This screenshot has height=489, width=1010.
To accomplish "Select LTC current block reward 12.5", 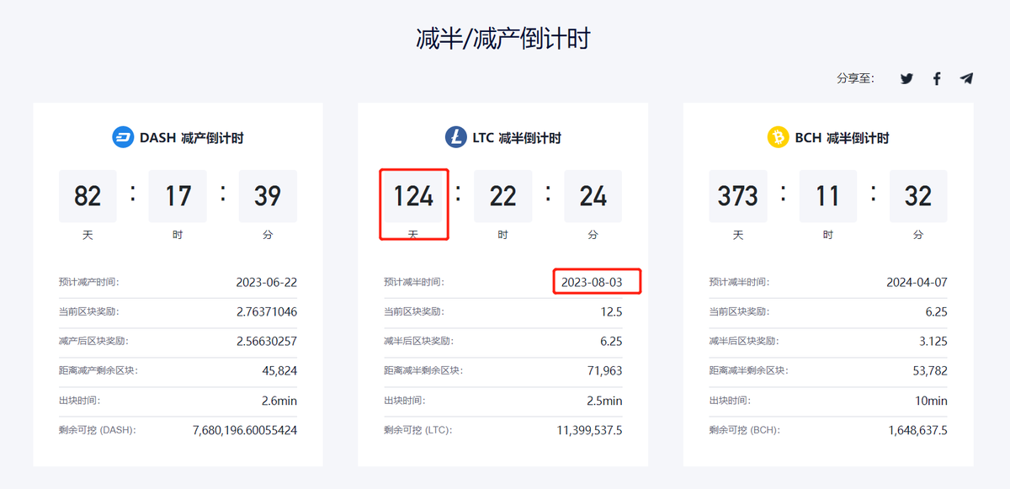I will click(x=612, y=312).
